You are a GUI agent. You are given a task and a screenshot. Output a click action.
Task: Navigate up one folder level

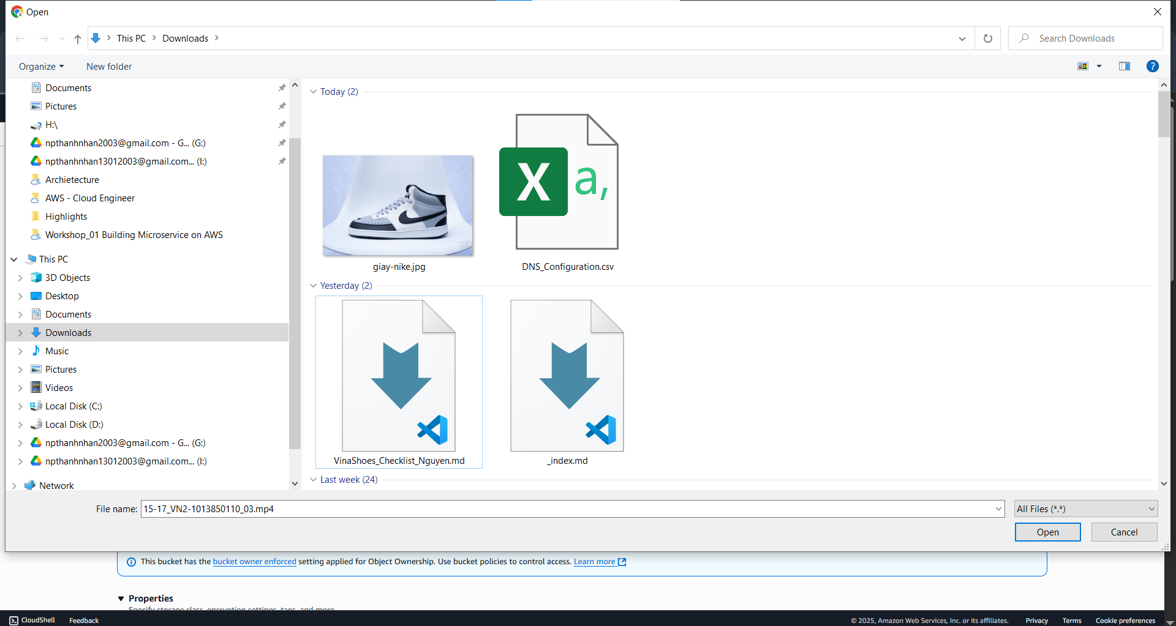pos(77,38)
